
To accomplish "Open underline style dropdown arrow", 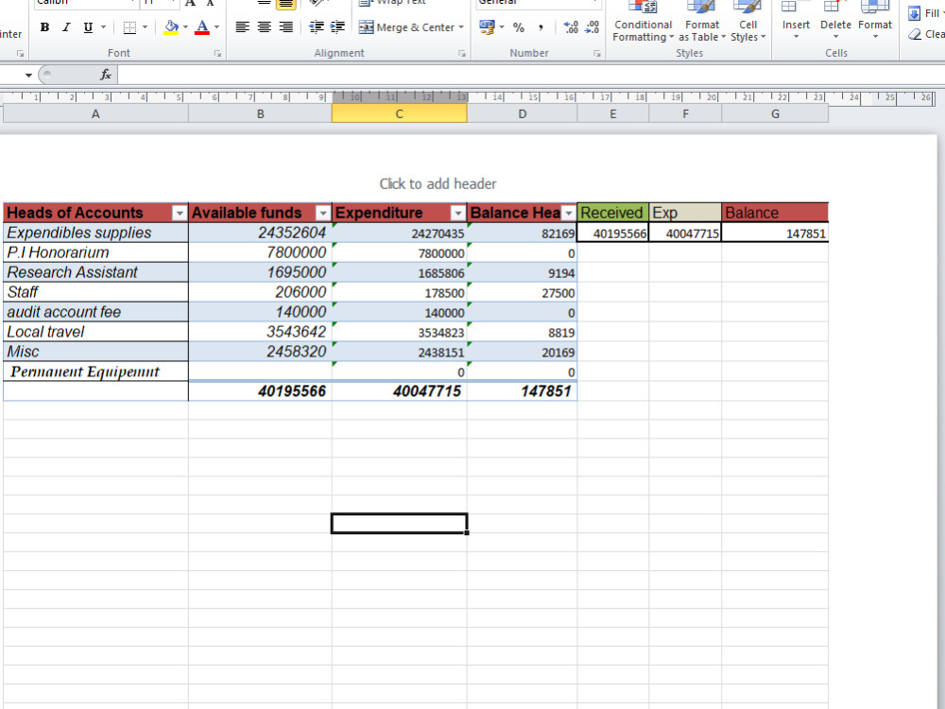I will pyautogui.click(x=103, y=27).
